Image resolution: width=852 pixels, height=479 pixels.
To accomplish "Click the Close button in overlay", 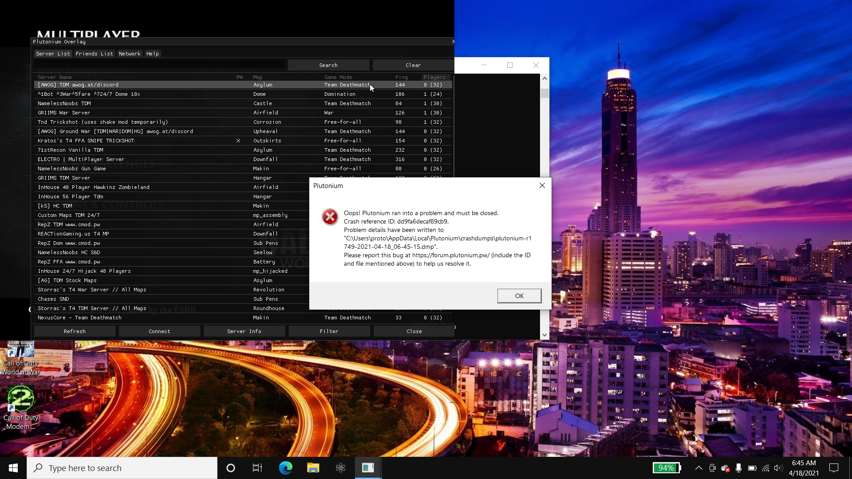I will pos(414,331).
